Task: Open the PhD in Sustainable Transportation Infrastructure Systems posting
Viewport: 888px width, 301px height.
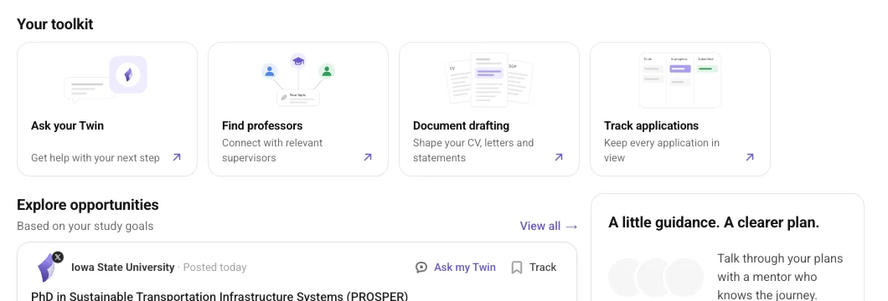Action: coord(219,296)
